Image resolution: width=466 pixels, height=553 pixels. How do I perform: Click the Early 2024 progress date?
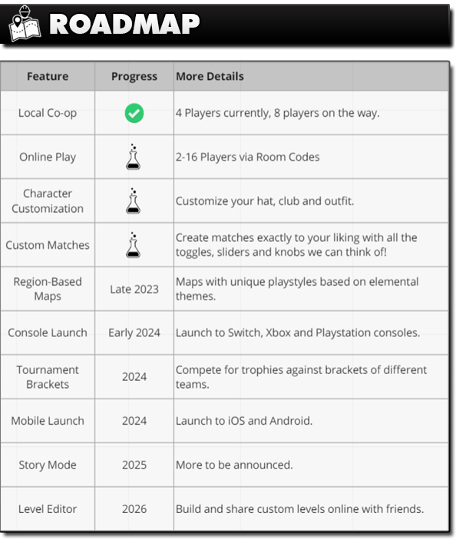134,333
